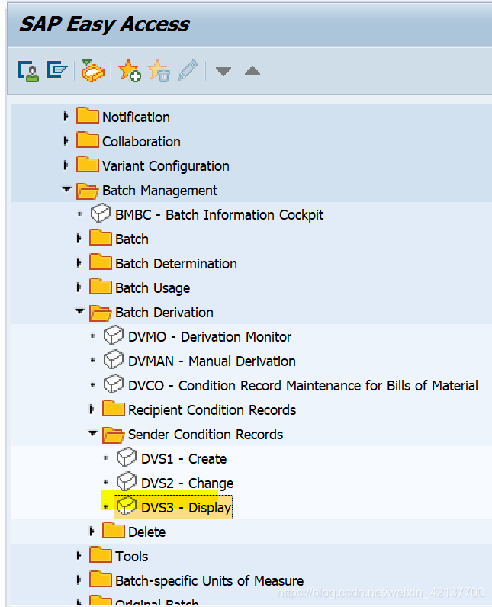492x607 pixels.
Task: Expand the Recipient Condition Records node
Action: (92, 409)
